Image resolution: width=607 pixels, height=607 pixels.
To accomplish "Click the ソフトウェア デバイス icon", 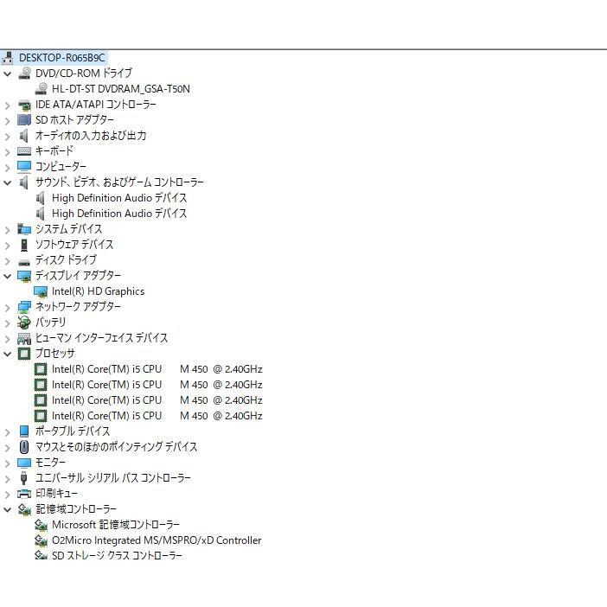I will point(24,245).
